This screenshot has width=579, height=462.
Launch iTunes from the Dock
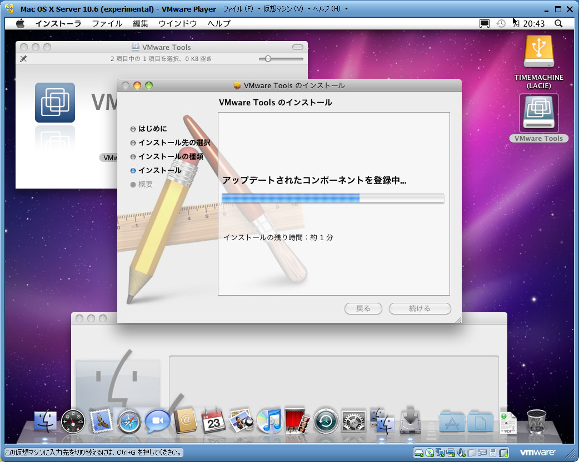[x=269, y=422]
